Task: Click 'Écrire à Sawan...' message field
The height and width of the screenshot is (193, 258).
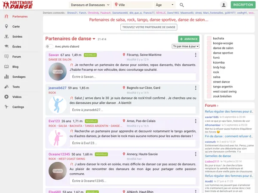Action: coord(133,77)
